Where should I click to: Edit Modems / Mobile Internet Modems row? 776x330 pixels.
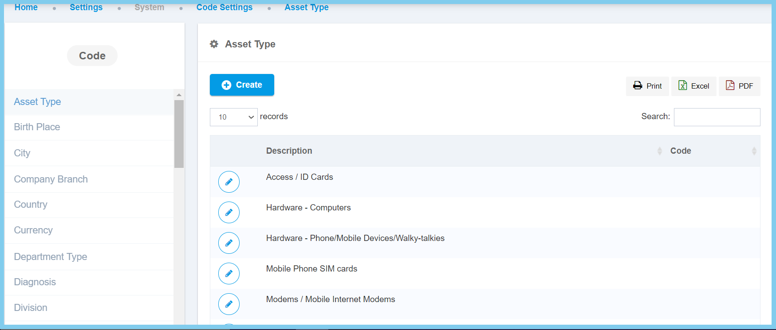click(x=229, y=304)
